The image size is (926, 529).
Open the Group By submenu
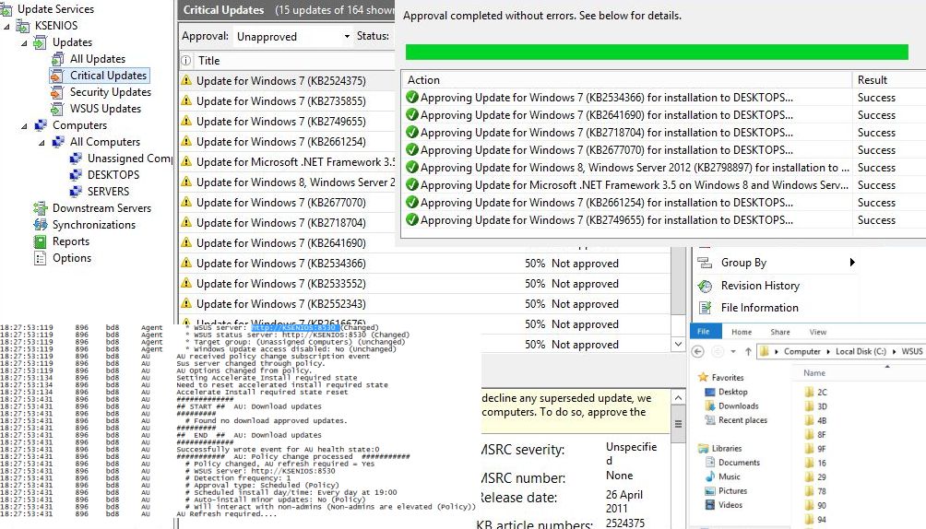coord(743,263)
